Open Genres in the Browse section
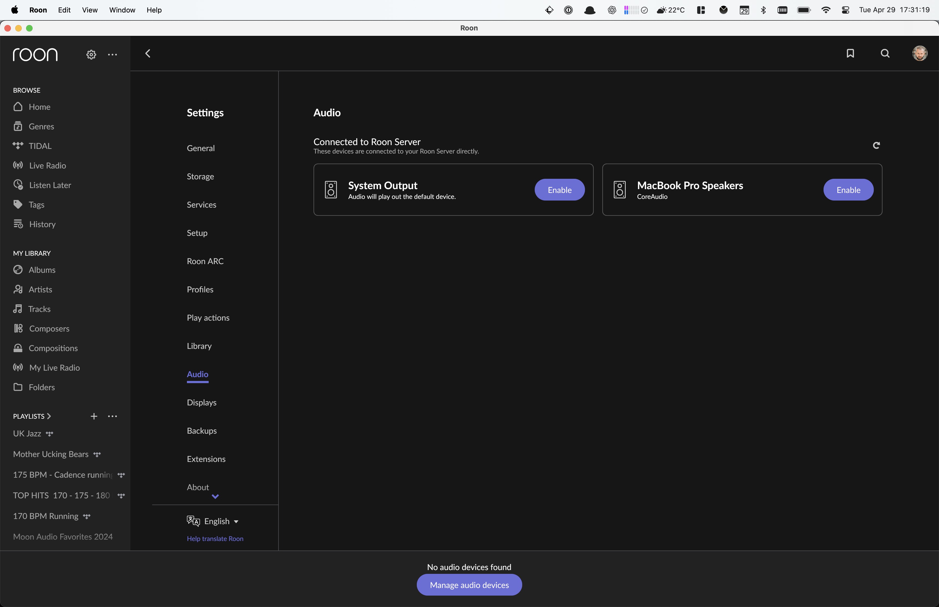 pyautogui.click(x=33, y=126)
